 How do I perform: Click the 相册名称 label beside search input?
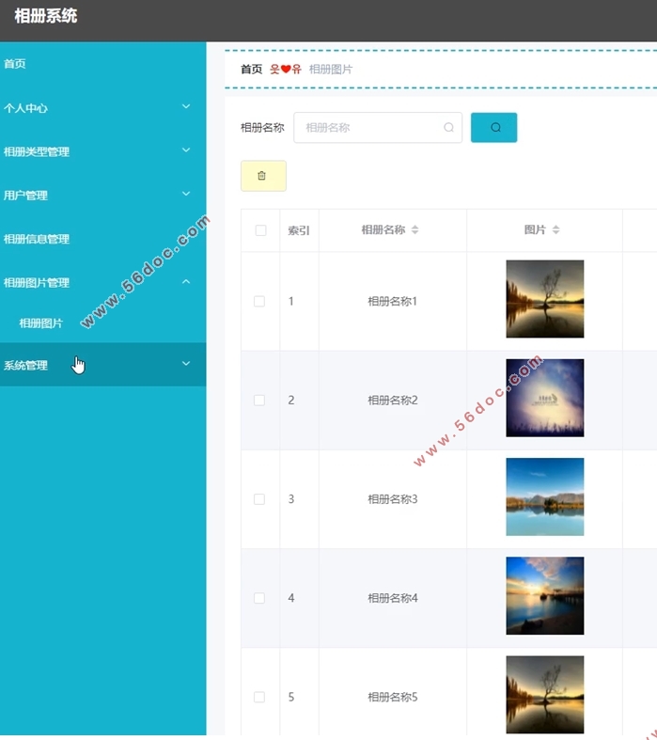tap(262, 128)
